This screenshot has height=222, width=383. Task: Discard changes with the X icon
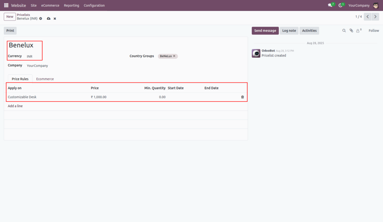tap(55, 18)
